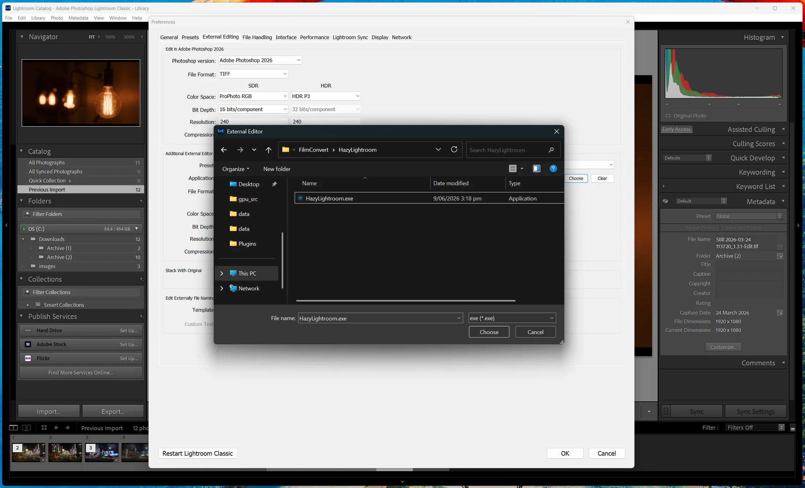This screenshot has width=805, height=488.
Task: Click the search magnifier in Search HazyLightroom
Action: tap(551, 150)
